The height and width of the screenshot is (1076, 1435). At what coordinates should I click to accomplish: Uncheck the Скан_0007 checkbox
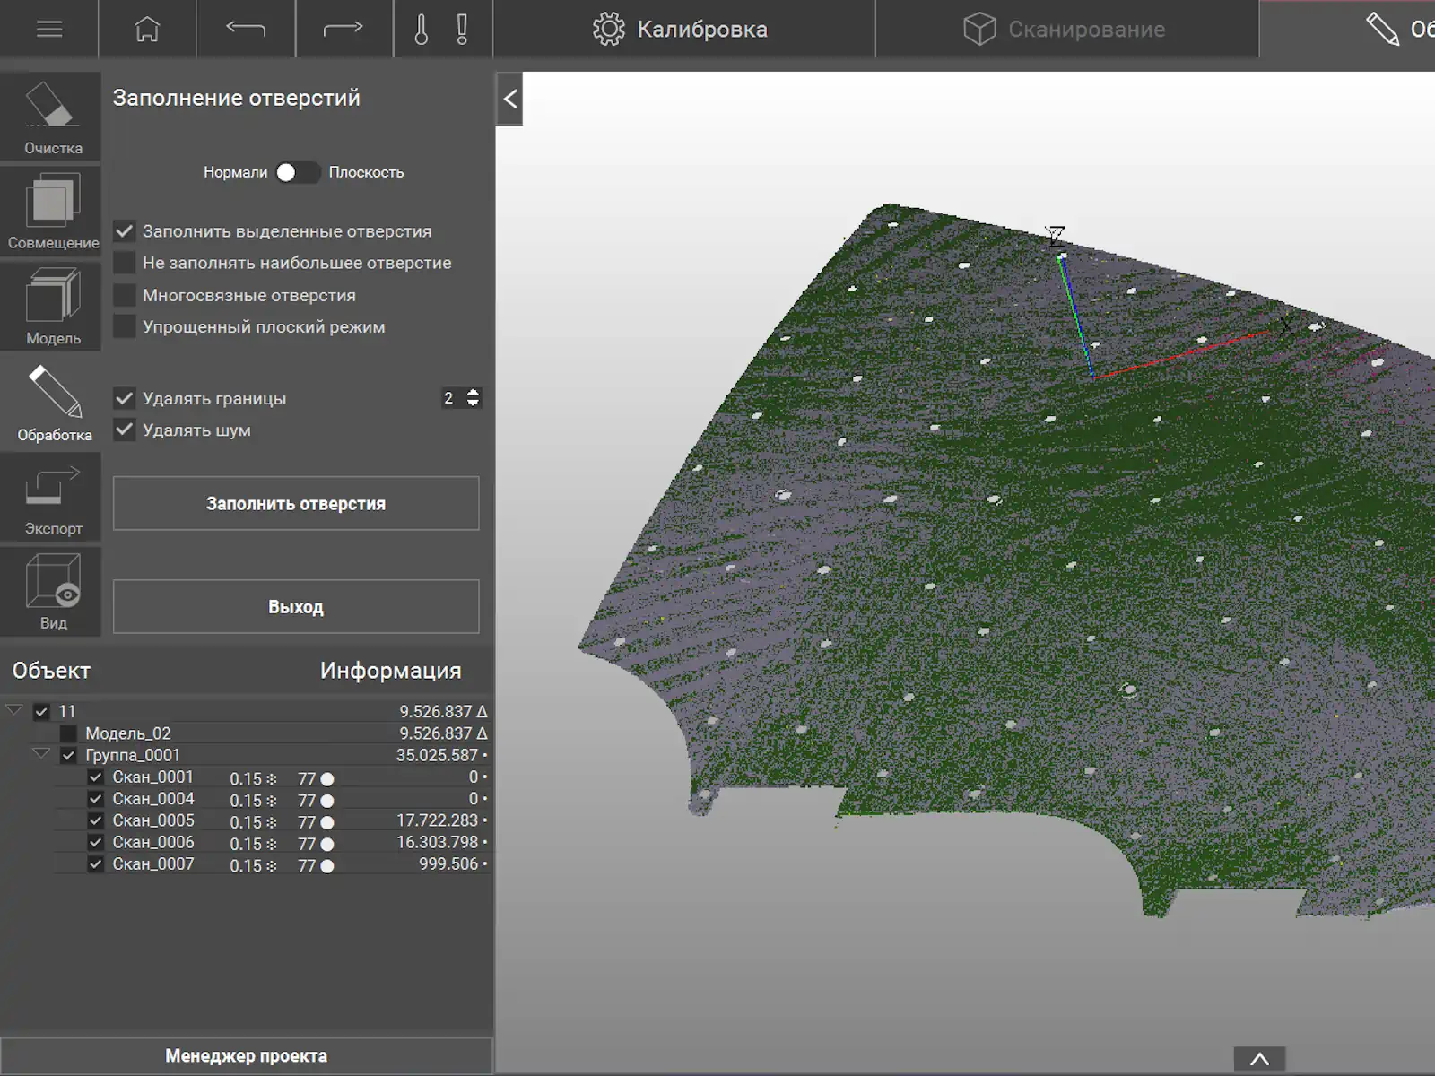tap(95, 864)
